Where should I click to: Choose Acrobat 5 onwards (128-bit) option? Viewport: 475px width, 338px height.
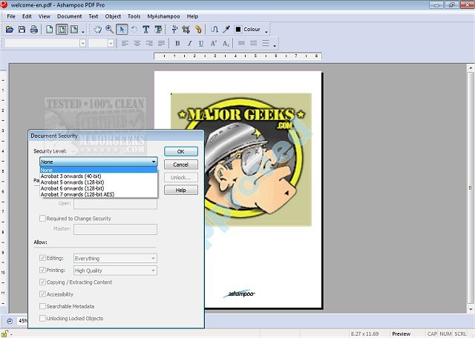[x=99, y=182]
